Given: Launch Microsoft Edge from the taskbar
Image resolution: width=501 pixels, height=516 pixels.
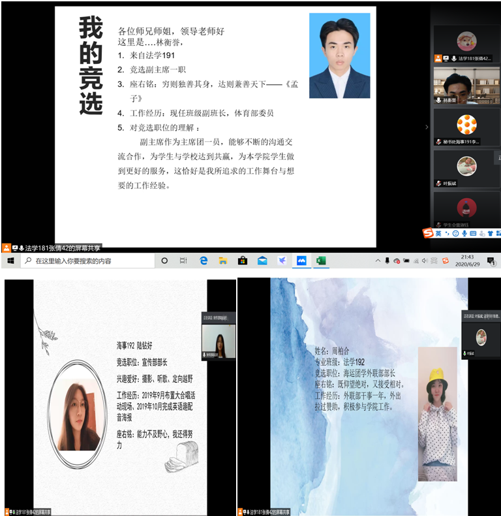Looking at the screenshot, I should pyautogui.click(x=204, y=261).
